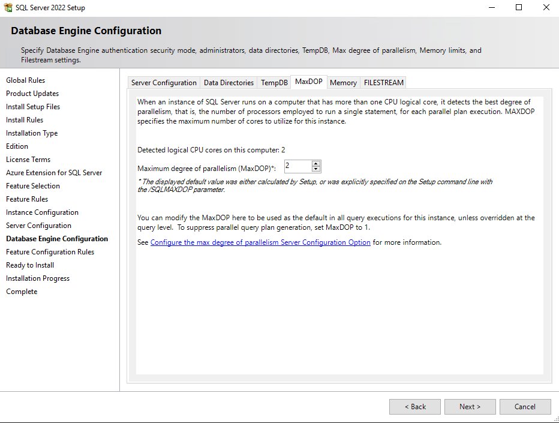
Task: Select Database Engine Configuration step in sidebar
Action: pos(57,239)
